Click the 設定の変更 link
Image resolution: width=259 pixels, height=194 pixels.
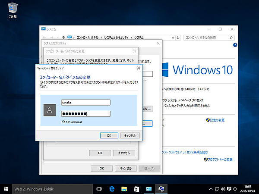pyautogui.click(x=217, y=120)
